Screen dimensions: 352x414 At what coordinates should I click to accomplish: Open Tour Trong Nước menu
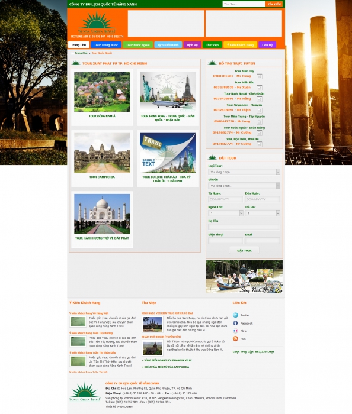coord(106,45)
